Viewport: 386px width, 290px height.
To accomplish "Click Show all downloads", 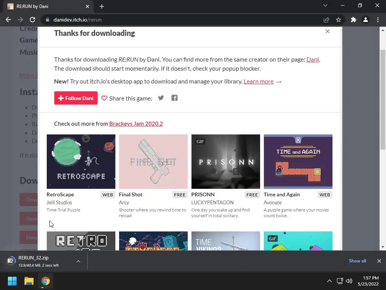I will click(357, 261).
